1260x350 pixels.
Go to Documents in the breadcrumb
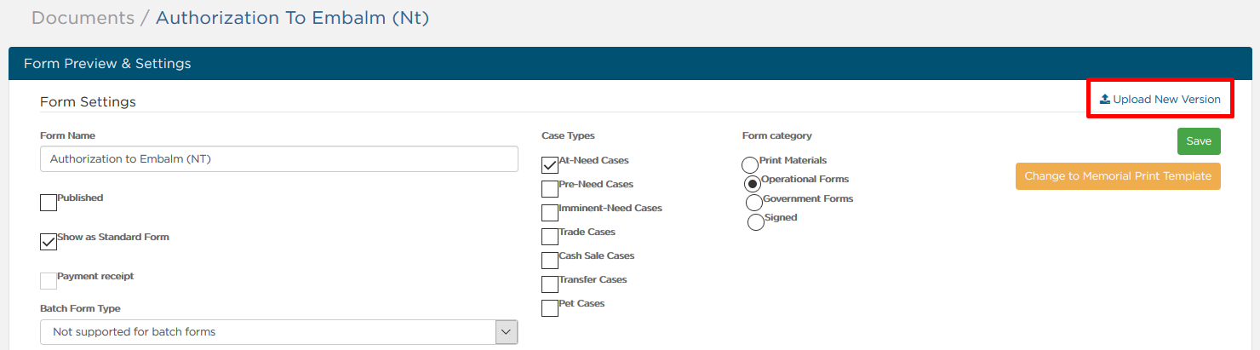[x=83, y=18]
